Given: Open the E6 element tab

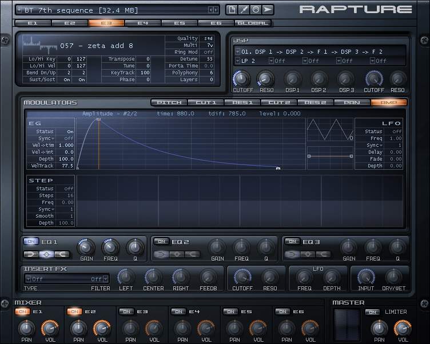Looking at the screenshot, I should pos(216,23).
